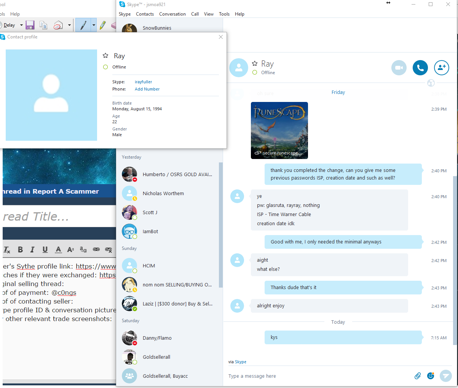Open Humberto / OSRS GOLD conversation

click(169, 174)
